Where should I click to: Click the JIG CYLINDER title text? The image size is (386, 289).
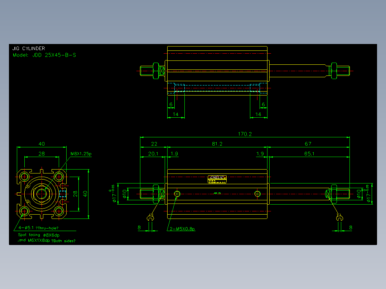point(29,48)
